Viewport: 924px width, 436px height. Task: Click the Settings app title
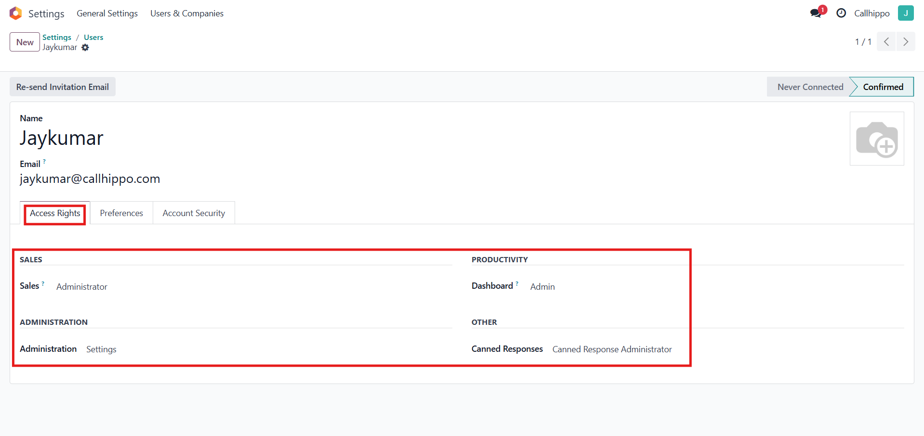46,14
